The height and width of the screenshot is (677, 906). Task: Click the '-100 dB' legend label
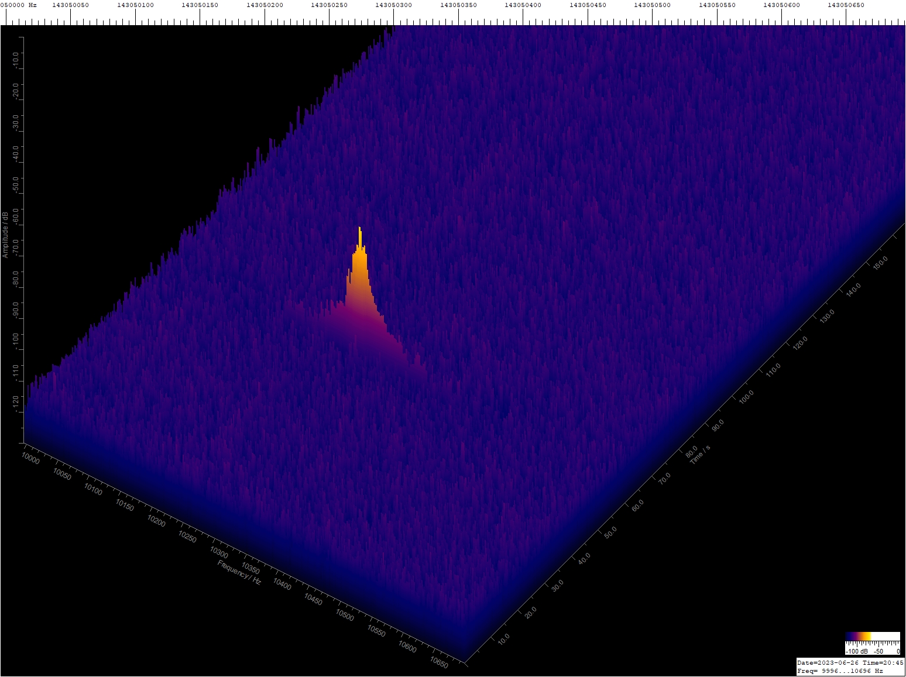coord(857,651)
